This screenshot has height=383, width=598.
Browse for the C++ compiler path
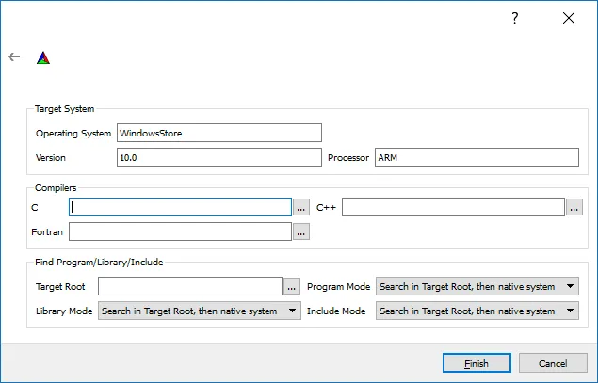[x=574, y=207]
